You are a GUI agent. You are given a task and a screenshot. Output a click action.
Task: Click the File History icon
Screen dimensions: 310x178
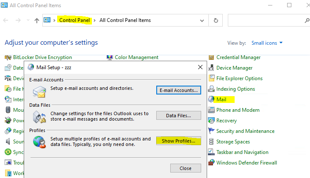(8, 89)
